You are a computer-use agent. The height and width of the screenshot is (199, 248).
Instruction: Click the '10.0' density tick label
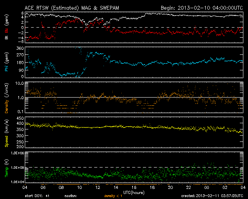[x=19, y=83]
